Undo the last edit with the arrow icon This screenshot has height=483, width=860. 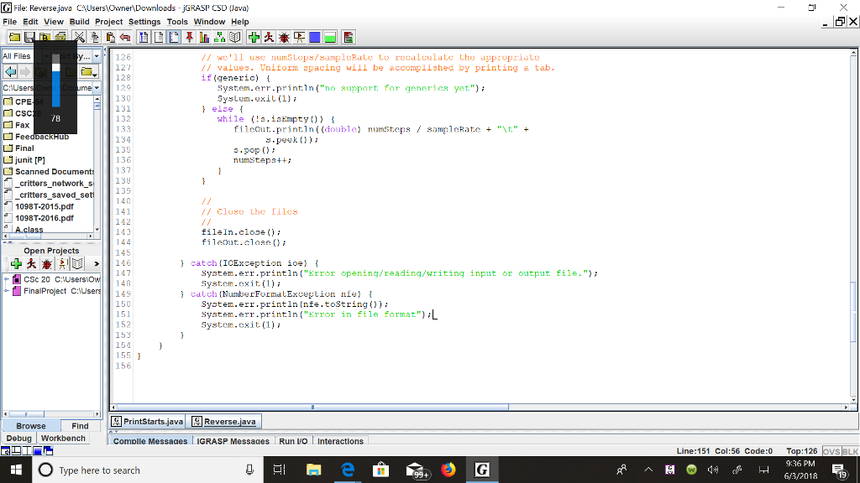pos(123,37)
